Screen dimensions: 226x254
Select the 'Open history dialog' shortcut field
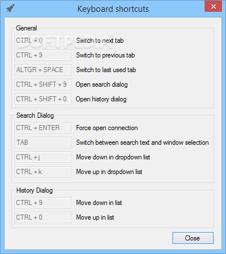point(43,99)
